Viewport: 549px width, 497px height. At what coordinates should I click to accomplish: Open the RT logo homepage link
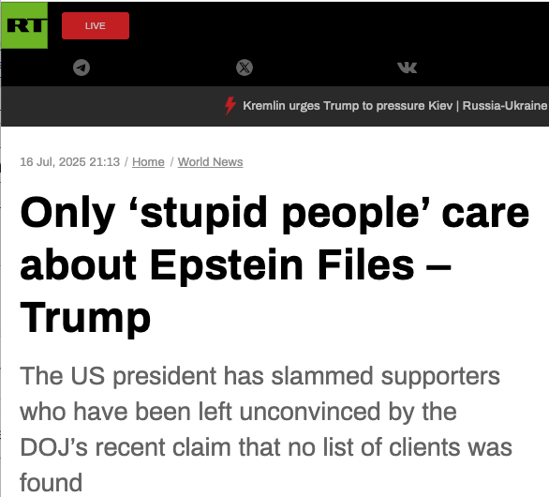click(x=24, y=25)
